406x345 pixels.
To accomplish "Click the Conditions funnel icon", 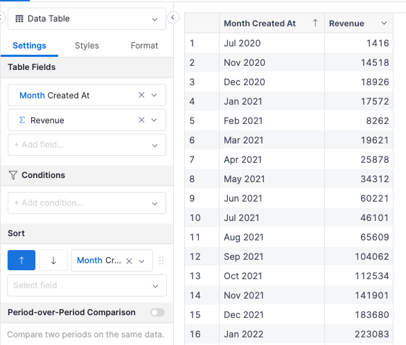I will pyautogui.click(x=13, y=175).
